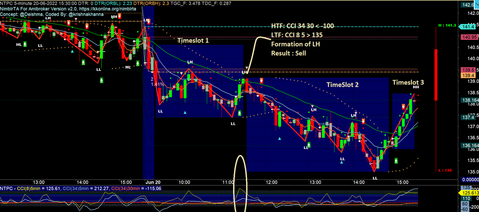The image size is (479, 212).
Task: Click the cyan 141.4 price axis label
Action: tap(467, 27)
